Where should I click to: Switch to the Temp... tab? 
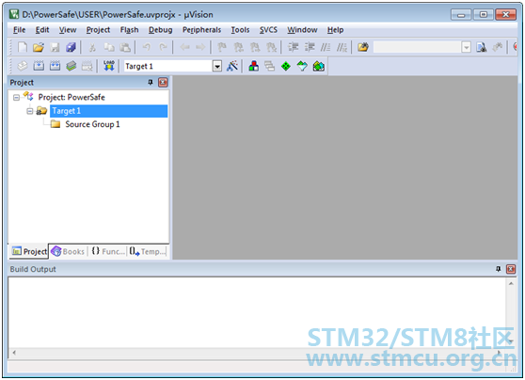pyautogui.click(x=148, y=251)
